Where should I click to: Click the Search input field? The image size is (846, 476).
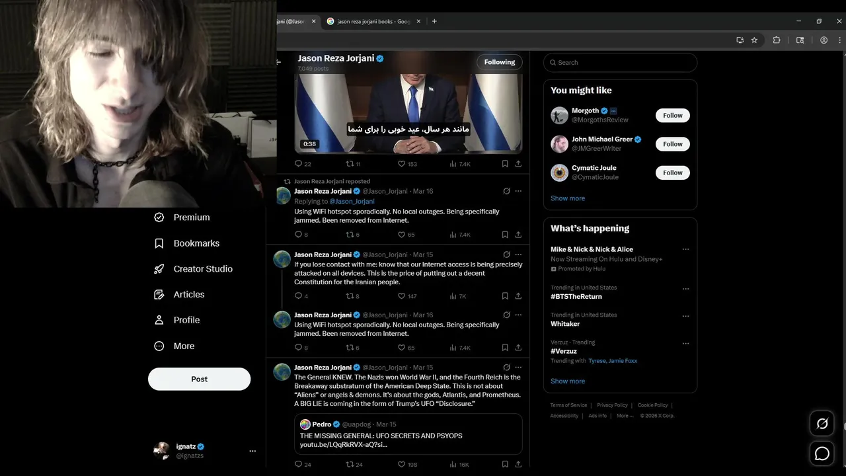click(620, 63)
